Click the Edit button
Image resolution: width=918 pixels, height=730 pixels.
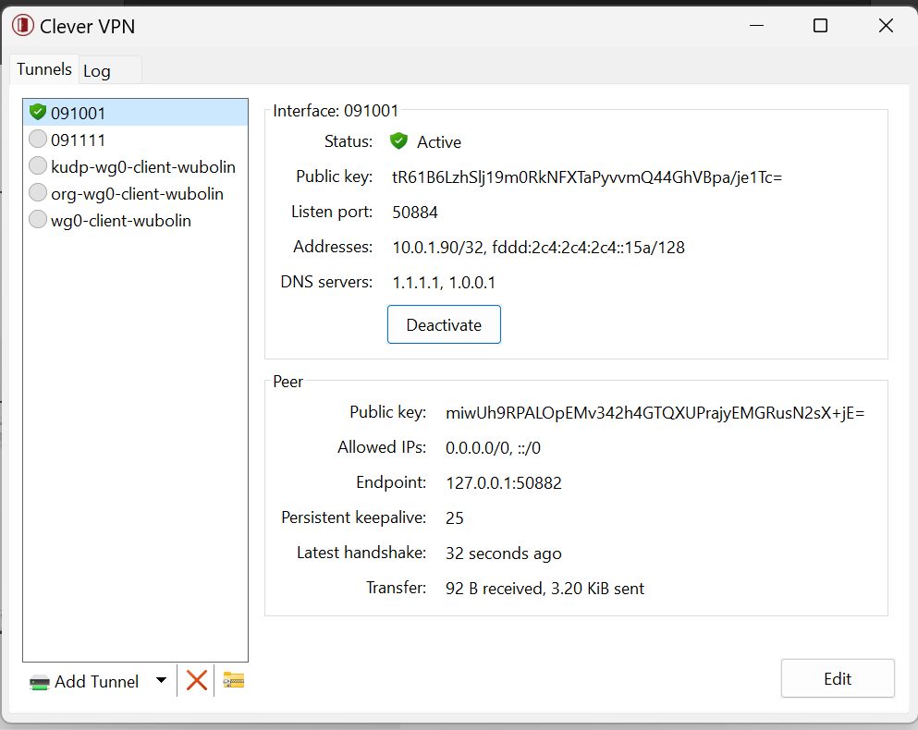pyautogui.click(x=837, y=678)
